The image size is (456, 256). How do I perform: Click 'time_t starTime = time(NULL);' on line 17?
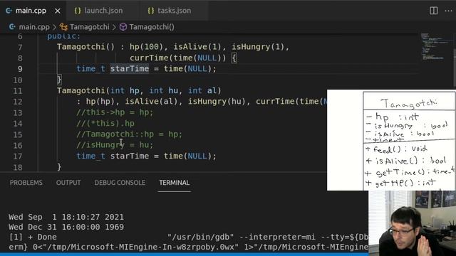pos(146,156)
